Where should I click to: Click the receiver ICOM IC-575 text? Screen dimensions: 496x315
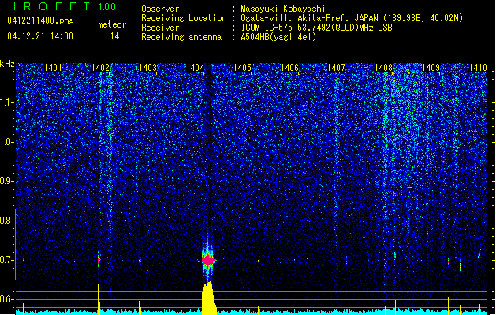click(267, 28)
